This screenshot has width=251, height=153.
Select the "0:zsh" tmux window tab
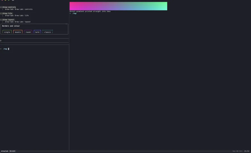pyautogui.click(x=12, y=151)
